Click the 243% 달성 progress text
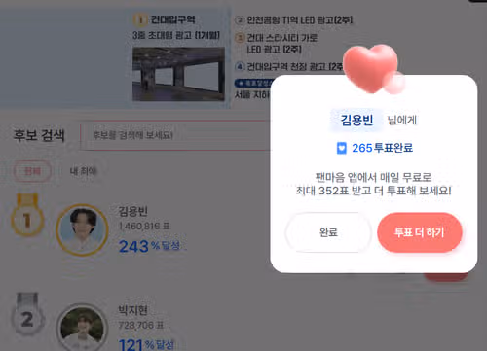Image resolution: width=487 pixels, height=351 pixels. 150,246
